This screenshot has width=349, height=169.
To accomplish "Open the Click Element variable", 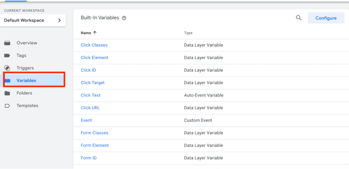I will (x=94, y=58).
